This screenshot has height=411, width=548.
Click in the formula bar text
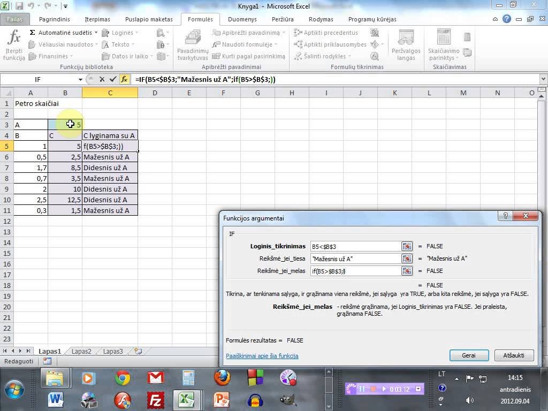pos(205,79)
